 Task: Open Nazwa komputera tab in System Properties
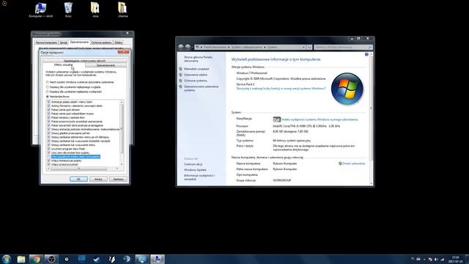(x=46, y=43)
